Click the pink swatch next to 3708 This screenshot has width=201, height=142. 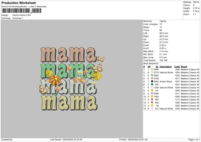point(152,78)
